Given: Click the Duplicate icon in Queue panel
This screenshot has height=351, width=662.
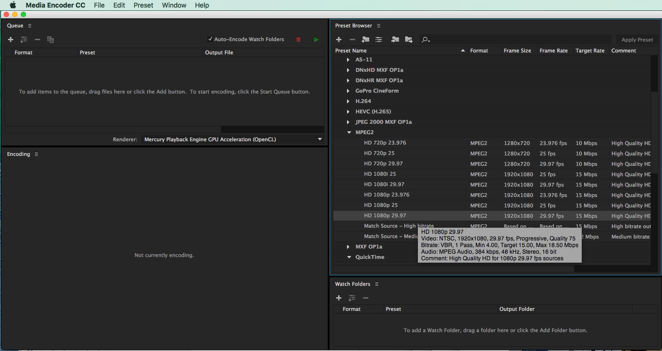Looking at the screenshot, I should pos(51,40).
